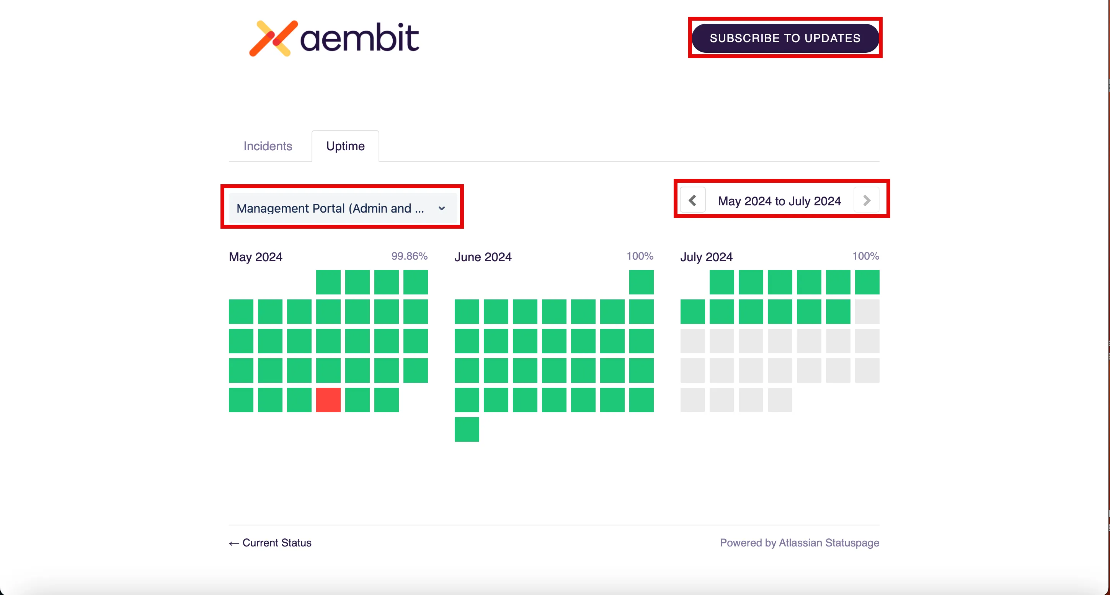Image resolution: width=1110 pixels, height=595 pixels.
Task: Click the Powered by Atlassian Statuspage link
Action: point(799,543)
